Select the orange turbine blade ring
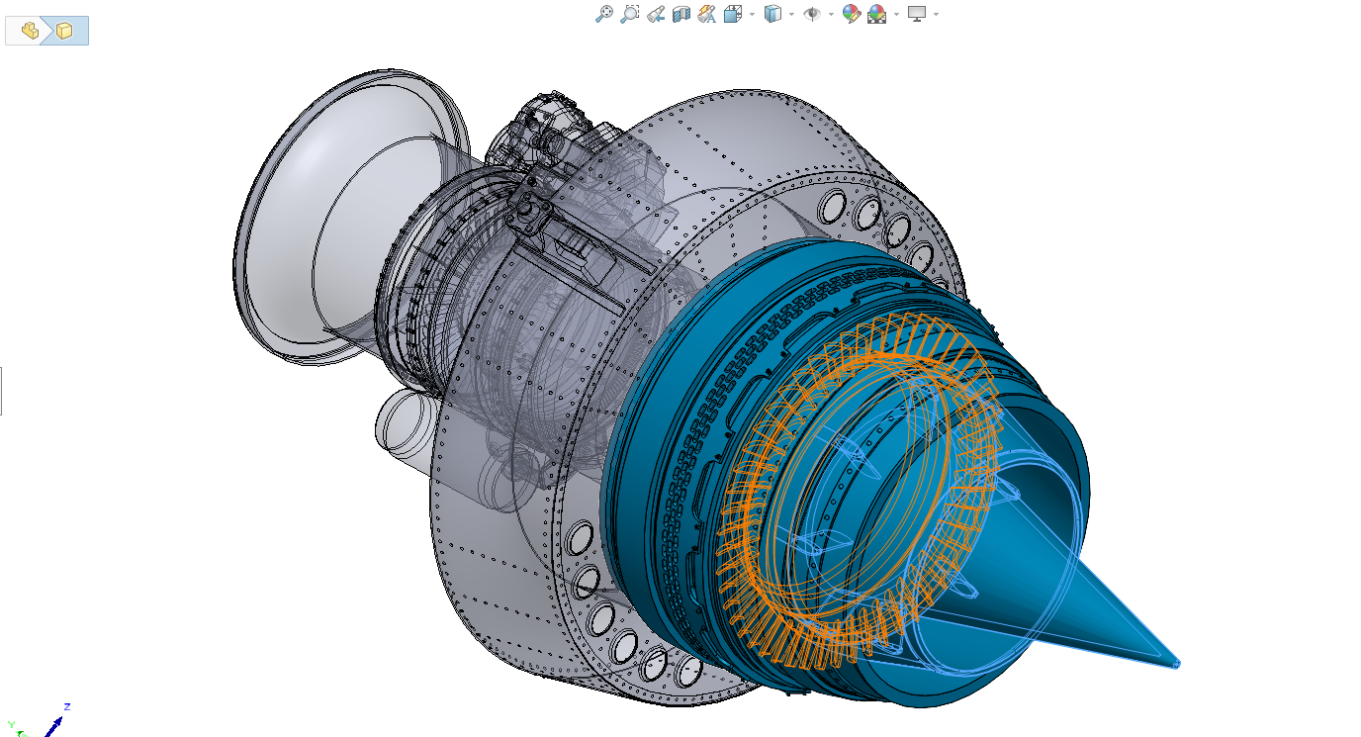The width and height of the screenshot is (1361, 737). [x=861, y=490]
